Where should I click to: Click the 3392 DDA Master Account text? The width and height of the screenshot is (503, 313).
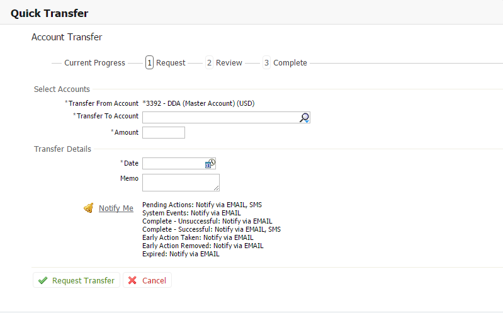pyautogui.click(x=198, y=103)
